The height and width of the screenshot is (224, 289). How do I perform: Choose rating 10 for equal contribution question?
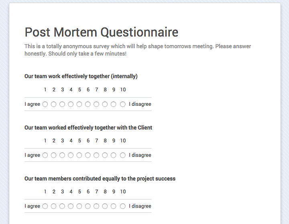coord(123,206)
